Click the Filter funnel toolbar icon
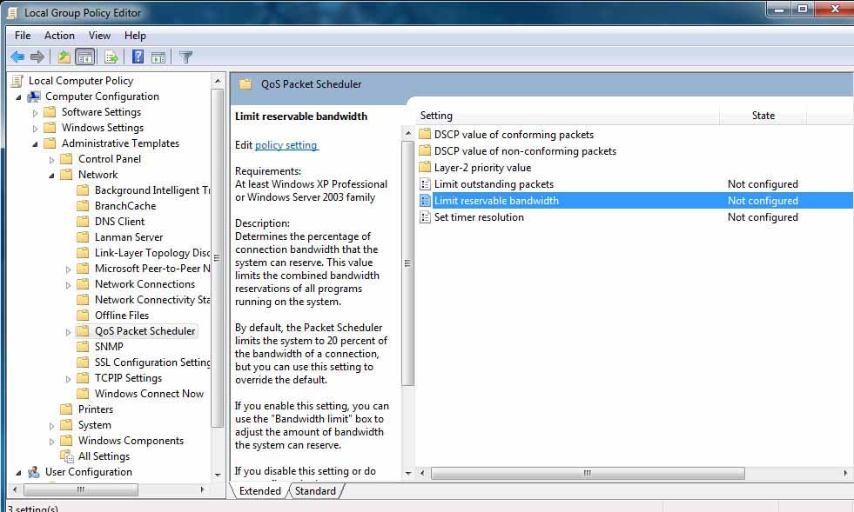854x512 pixels. tap(185, 57)
